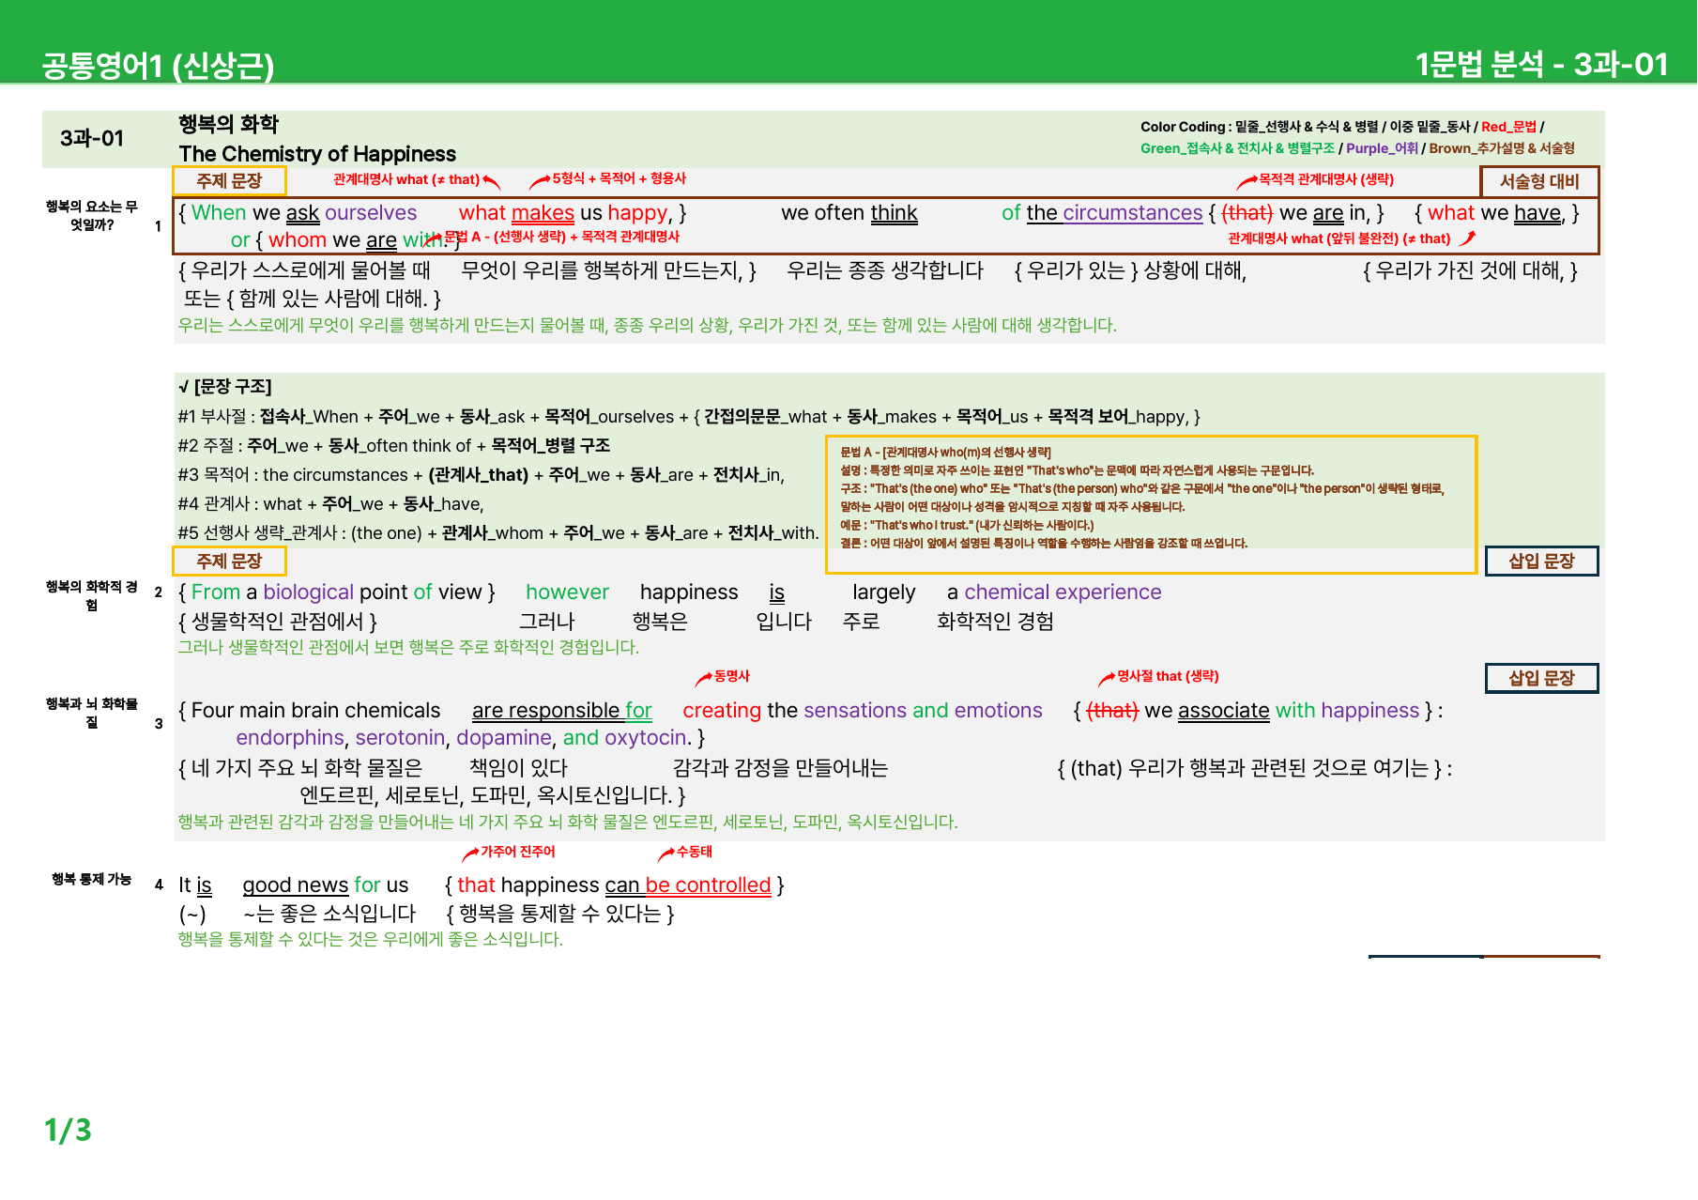The image size is (1698, 1200).
Task: Click the phrase of the circumstances
Action: [1102, 213]
